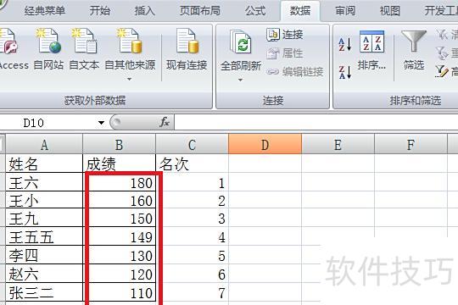Select column B header
Image resolution: width=458 pixels, height=305 pixels.
pos(120,144)
